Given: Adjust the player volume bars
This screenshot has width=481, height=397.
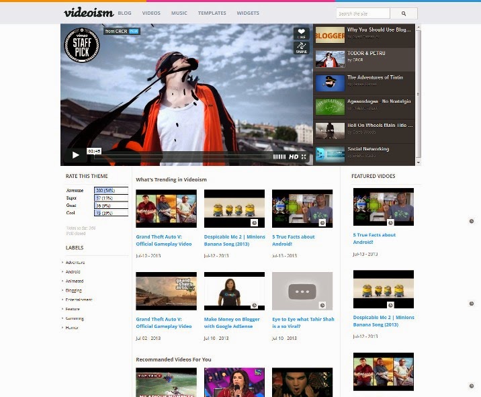Looking at the screenshot, I should (x=279, y=157).
